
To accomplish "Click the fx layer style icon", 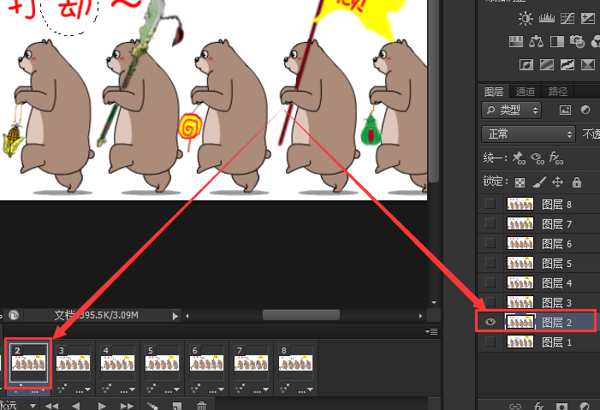I will [538, 406].
